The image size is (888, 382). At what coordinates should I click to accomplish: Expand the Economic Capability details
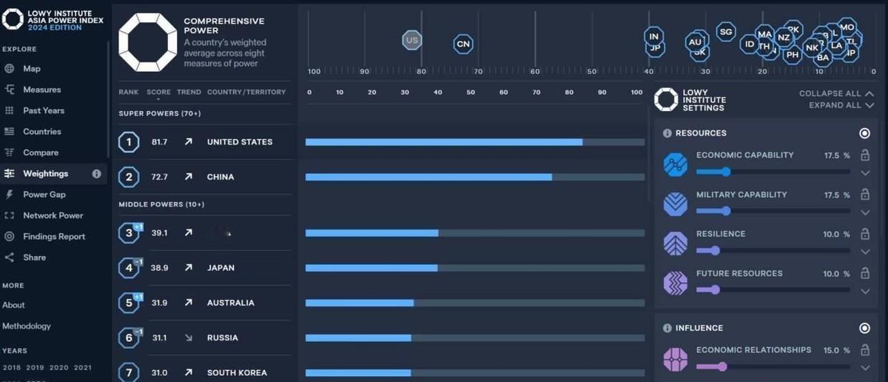pyautogui.click(x=864, y=172)
